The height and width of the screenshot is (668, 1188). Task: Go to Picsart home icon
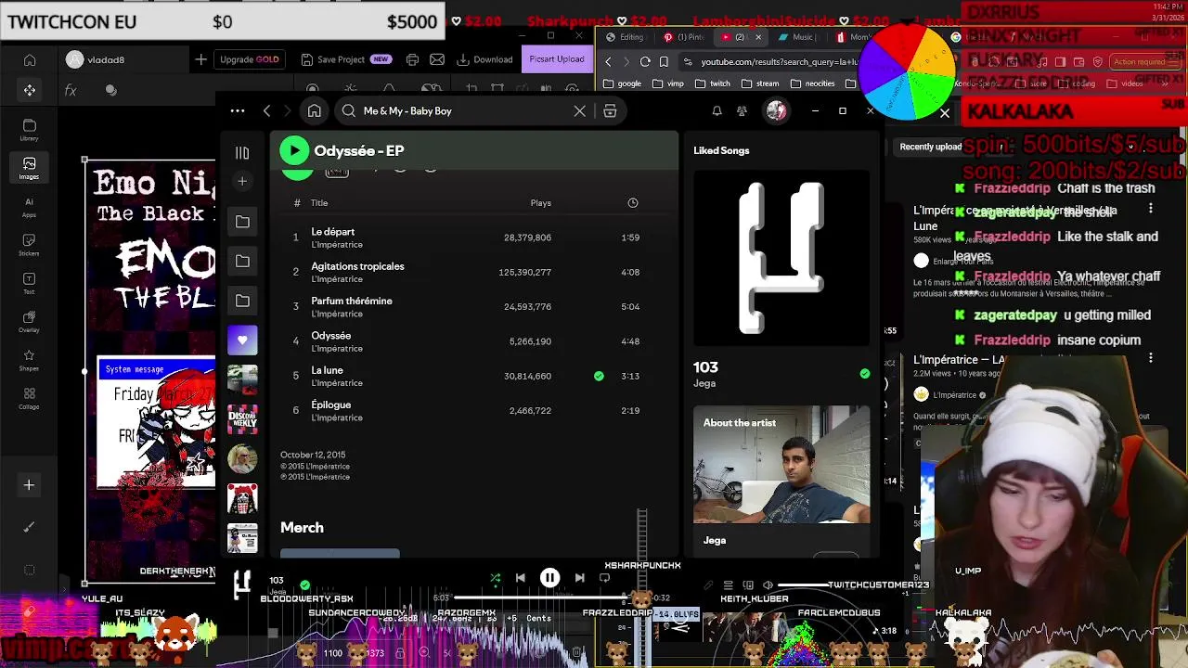point(30,60)
